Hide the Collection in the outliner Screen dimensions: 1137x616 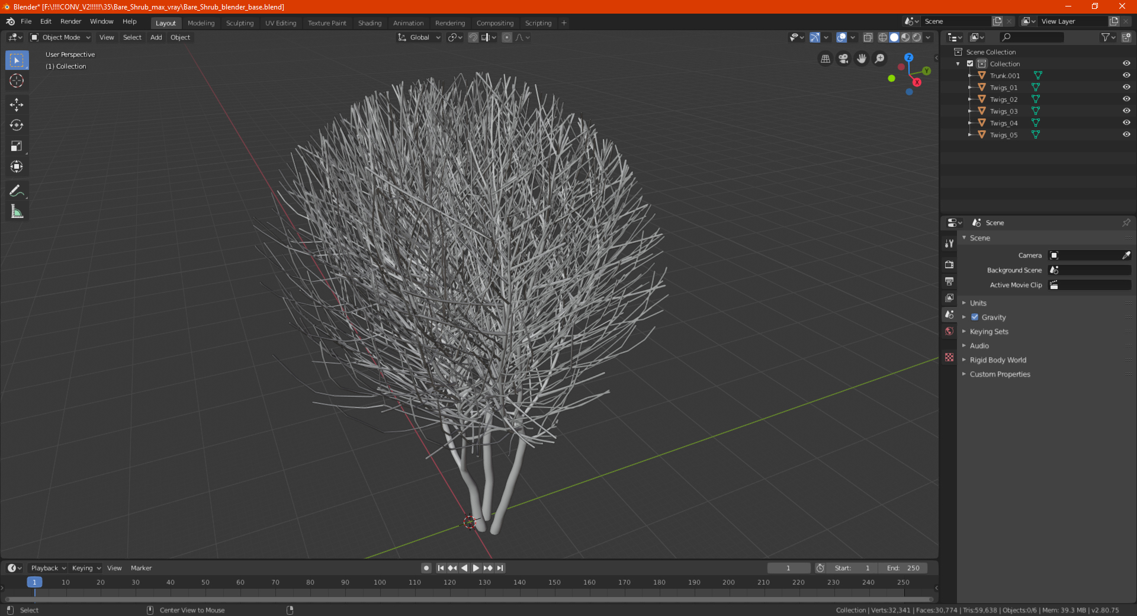[x=1126, y=63]
